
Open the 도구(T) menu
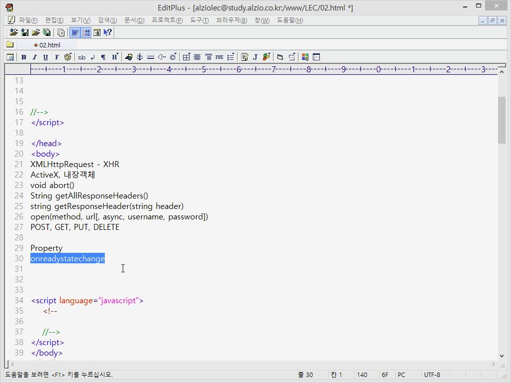click(x=199, y=20)
